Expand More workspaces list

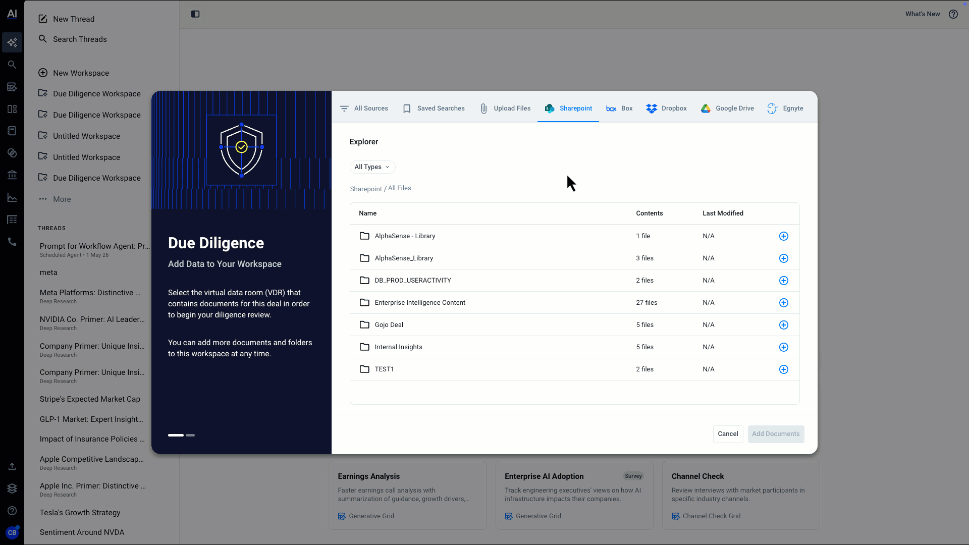55,199
